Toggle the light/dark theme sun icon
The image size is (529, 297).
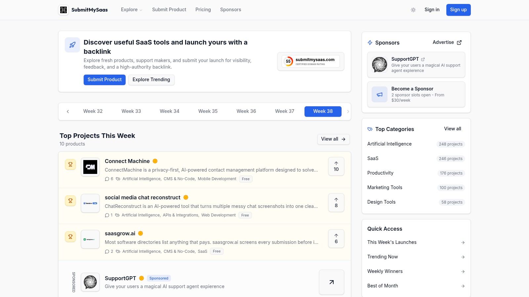(413, 10)
